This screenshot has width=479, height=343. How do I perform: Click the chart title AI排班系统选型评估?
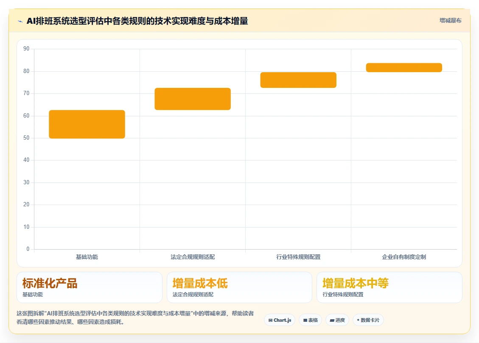(137, 21)
